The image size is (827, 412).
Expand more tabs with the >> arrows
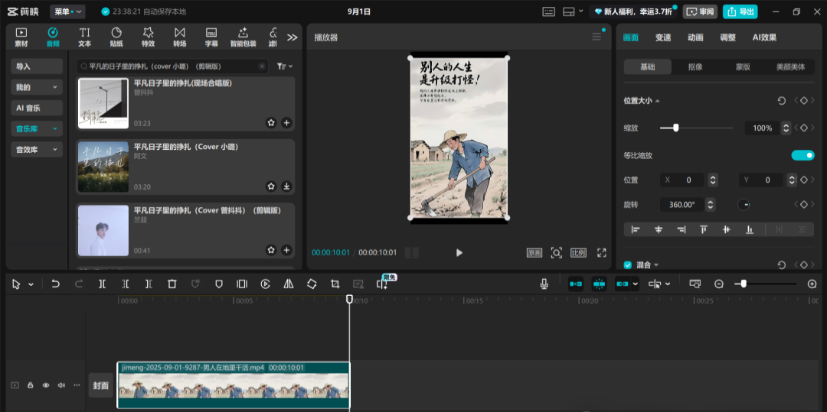[x=293, y=37]
